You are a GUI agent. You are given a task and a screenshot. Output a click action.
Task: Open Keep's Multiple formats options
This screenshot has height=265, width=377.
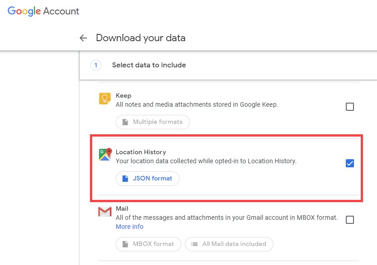click(153, 122)
